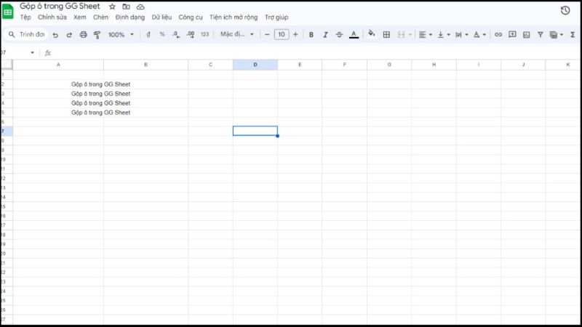Click the Redo arrow
Viewport: 582px width, 327px height.
(x=69, y=34)
